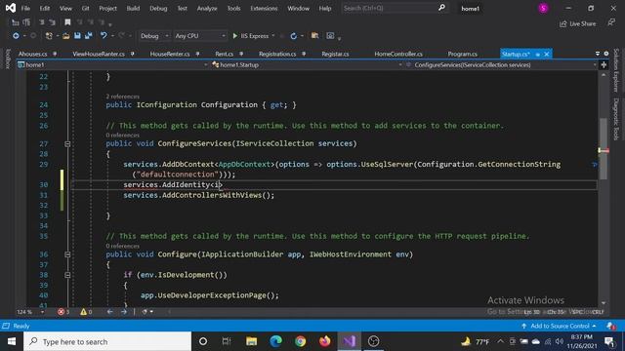Image resolution: width=625 pixels, height=351 pixels.
Task: Switch to the HomeController.cs tab
Action: point(398,54)
